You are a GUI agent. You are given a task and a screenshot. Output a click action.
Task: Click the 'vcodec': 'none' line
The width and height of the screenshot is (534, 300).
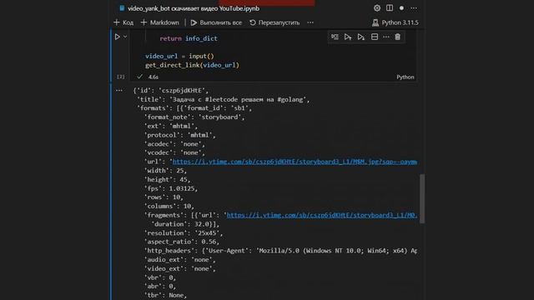[174, 152]
